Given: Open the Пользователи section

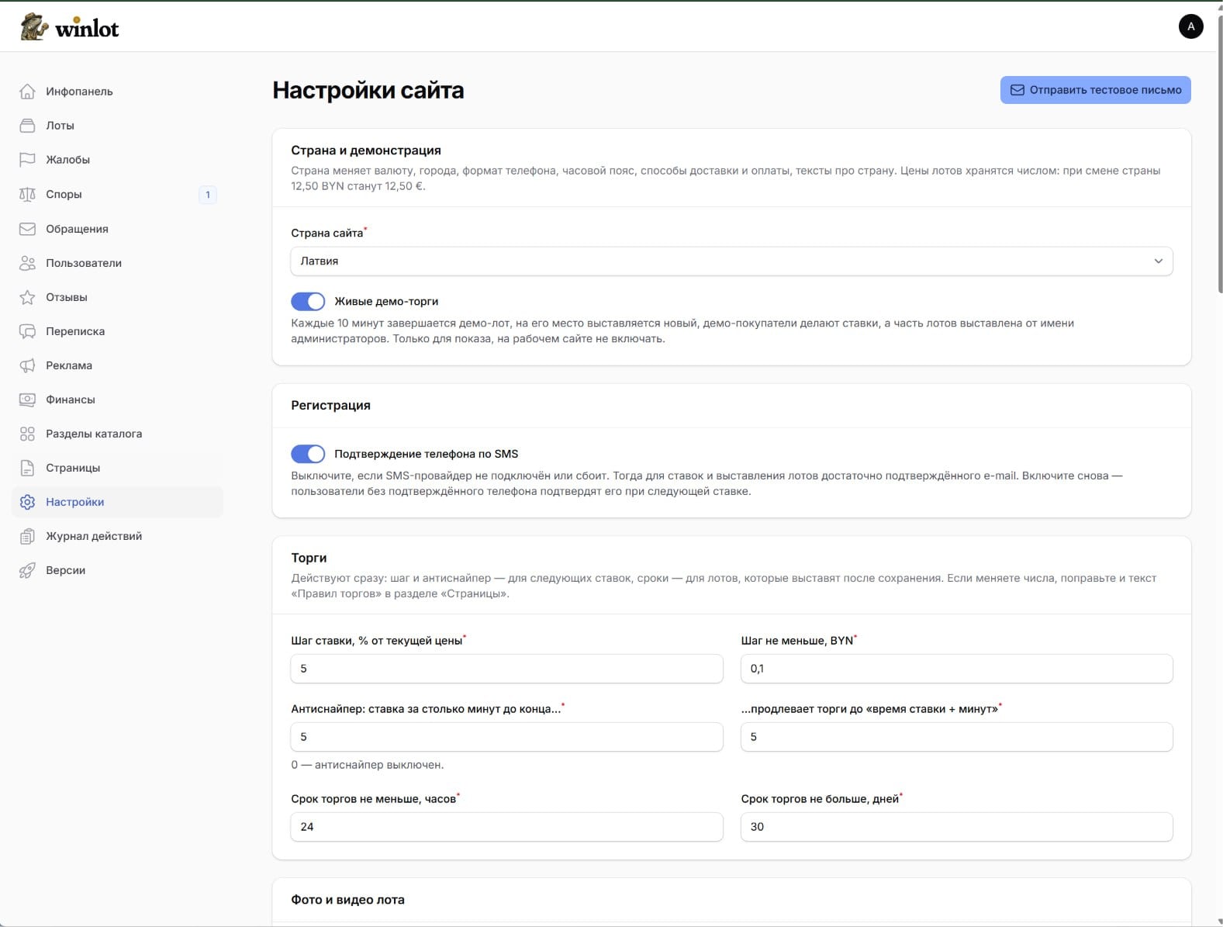Looking at the screenshot, I should click(117, 263).
